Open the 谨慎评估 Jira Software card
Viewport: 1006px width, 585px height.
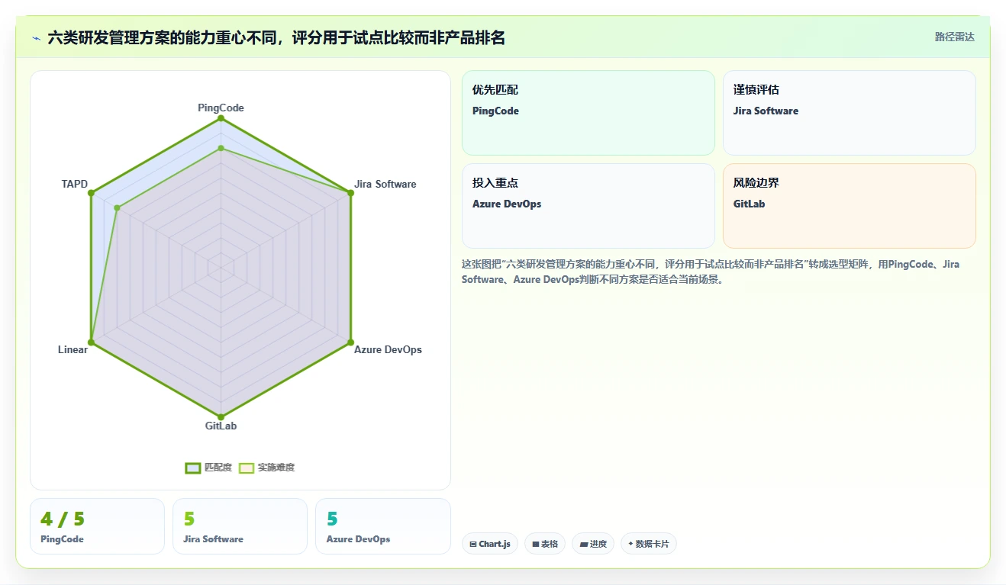(x=850, y=113)
